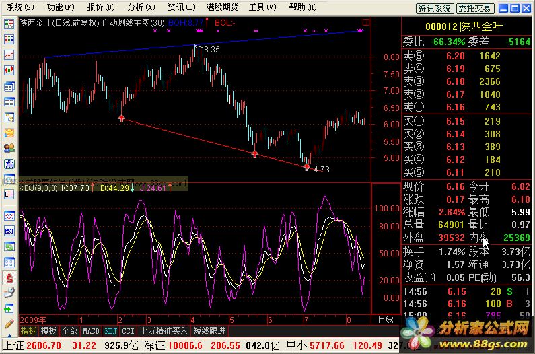Viewport: 535px width, 354px height.
Task: Click the RSI indicator icon
Action: [9, 231]
